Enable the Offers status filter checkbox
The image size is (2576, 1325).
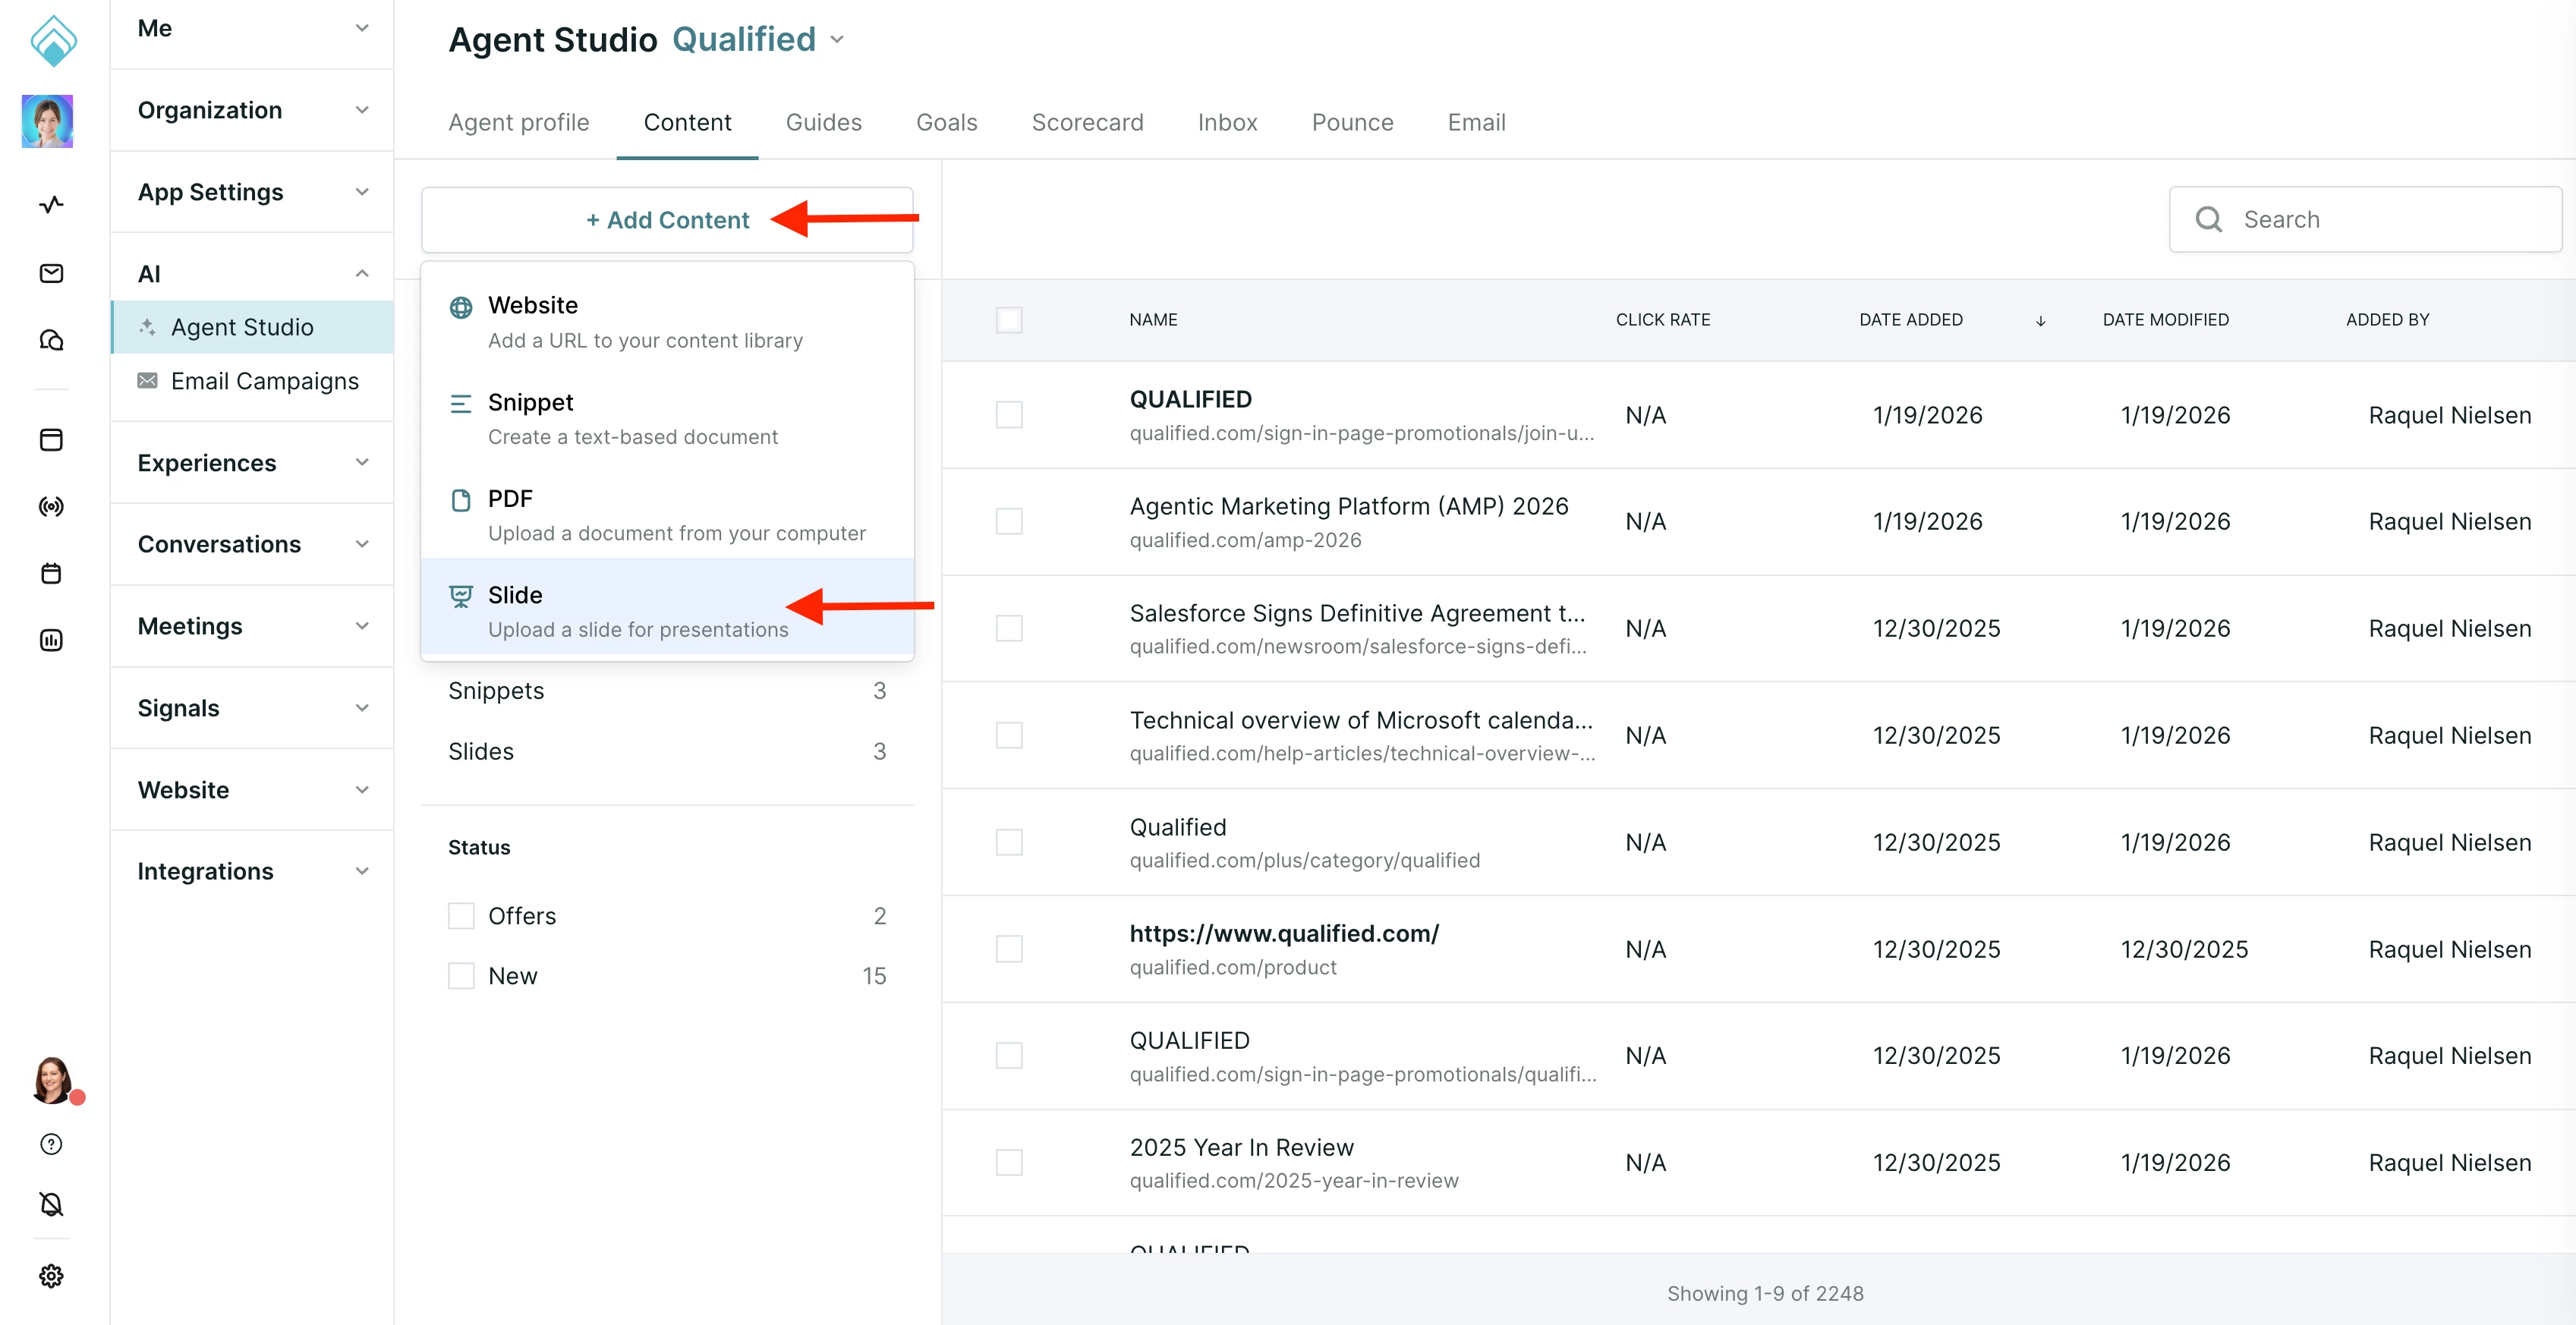click(x=461, y=916)
